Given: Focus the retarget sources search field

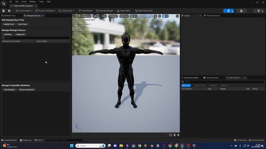Looking at the screenshot, I should click(x=36, y=38).
